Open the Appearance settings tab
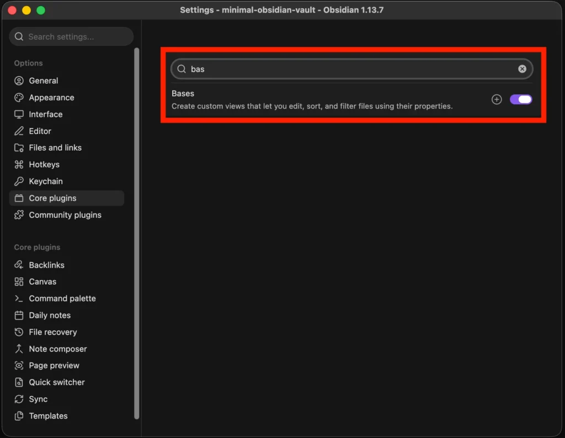Image resolution: width=565 pixels, height=438 pixels. tap(67, 98)
